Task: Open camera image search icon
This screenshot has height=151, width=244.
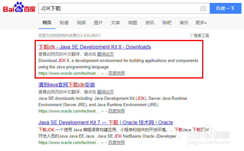Action: coord(203,9)
